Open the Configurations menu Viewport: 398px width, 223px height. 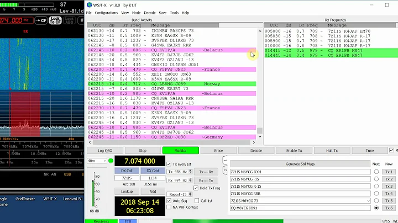click(x=106, y=13)
